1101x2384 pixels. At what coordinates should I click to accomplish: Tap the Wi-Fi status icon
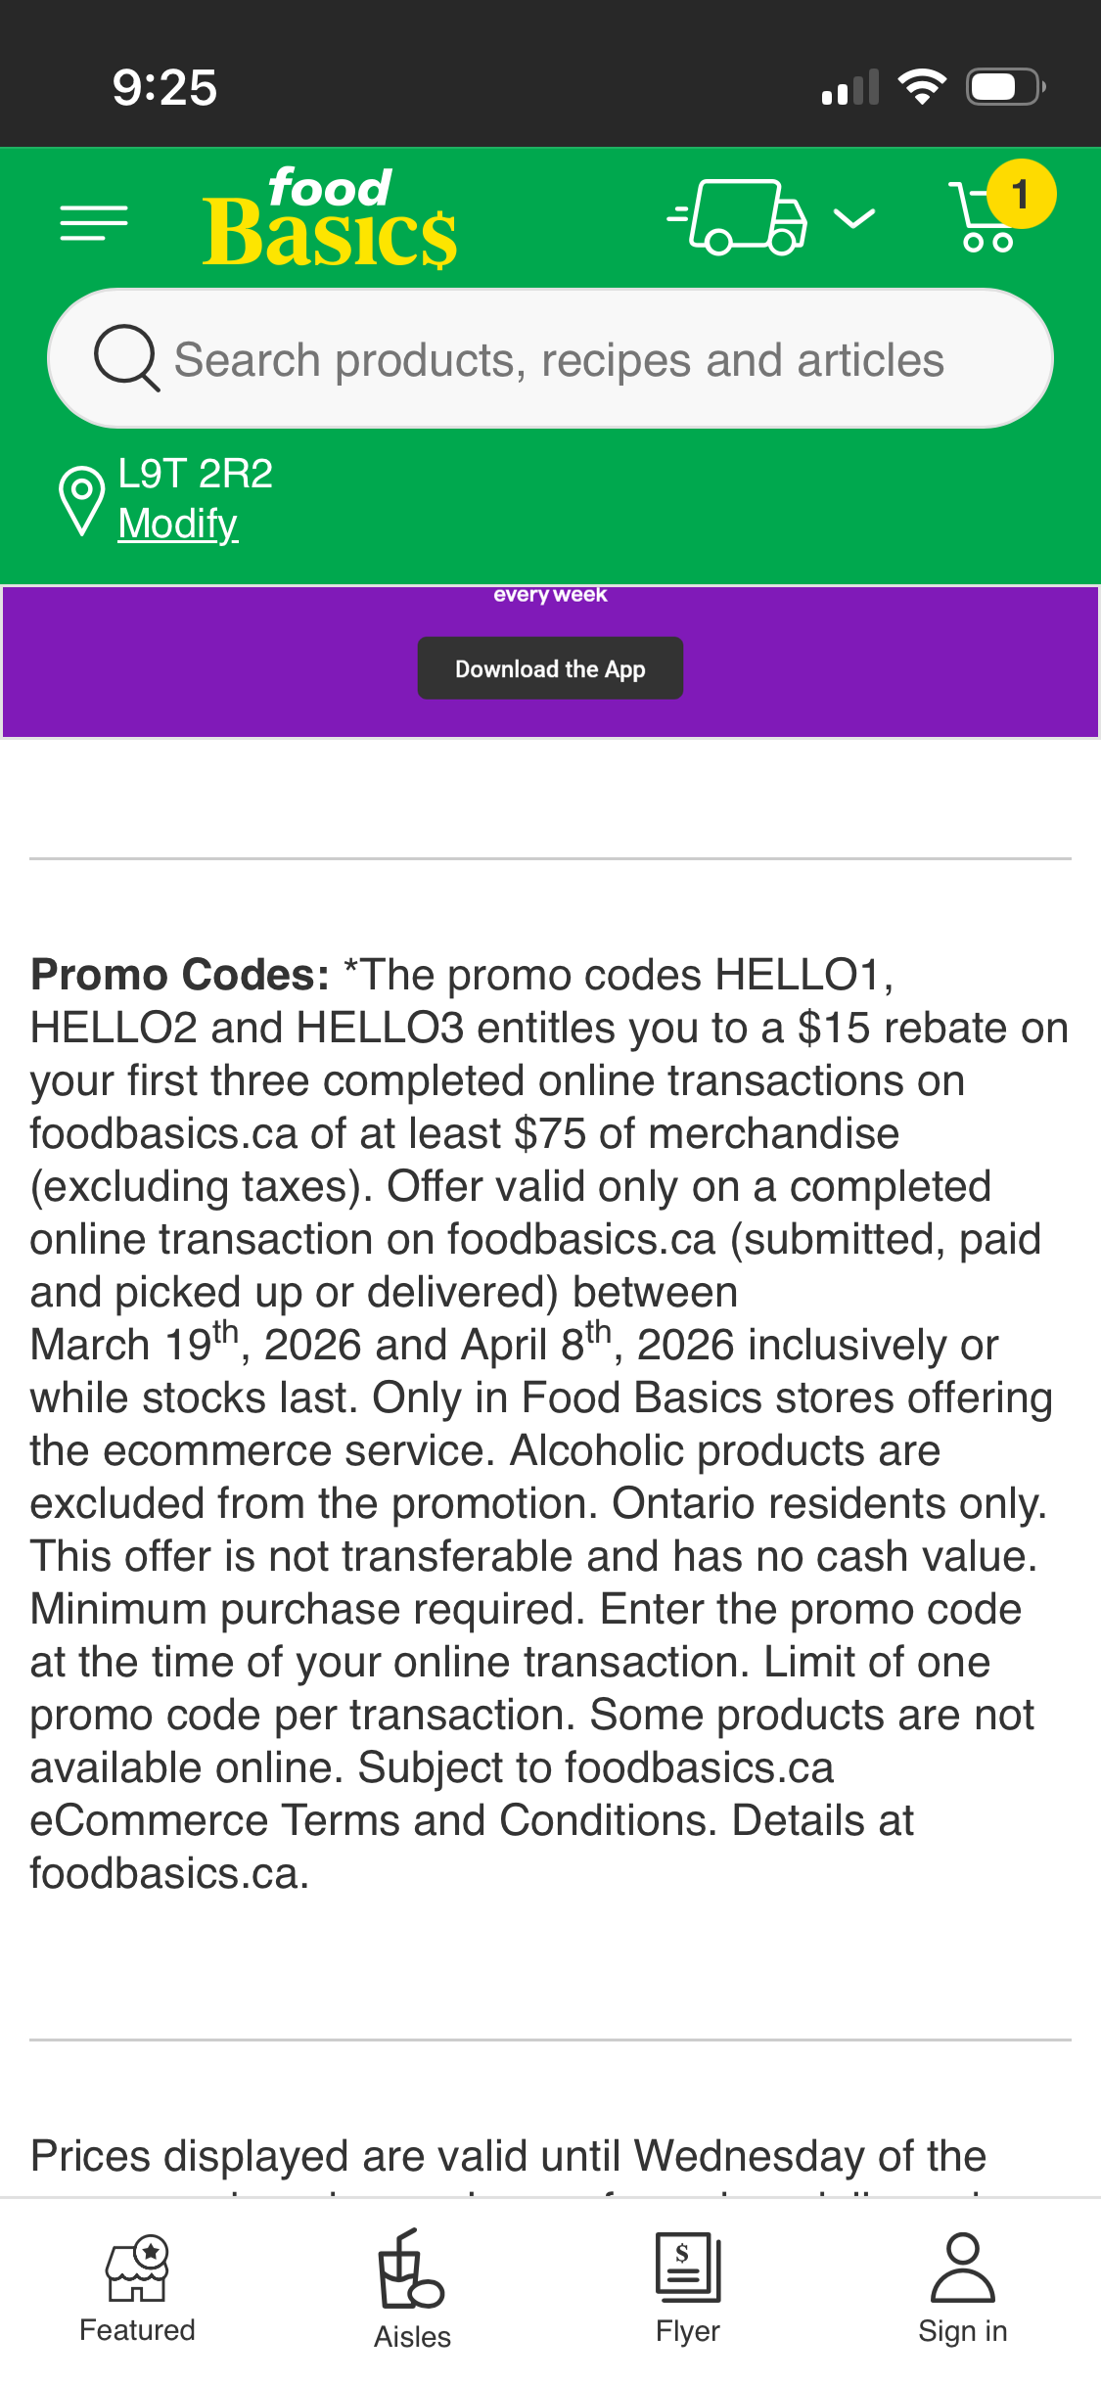922,87
